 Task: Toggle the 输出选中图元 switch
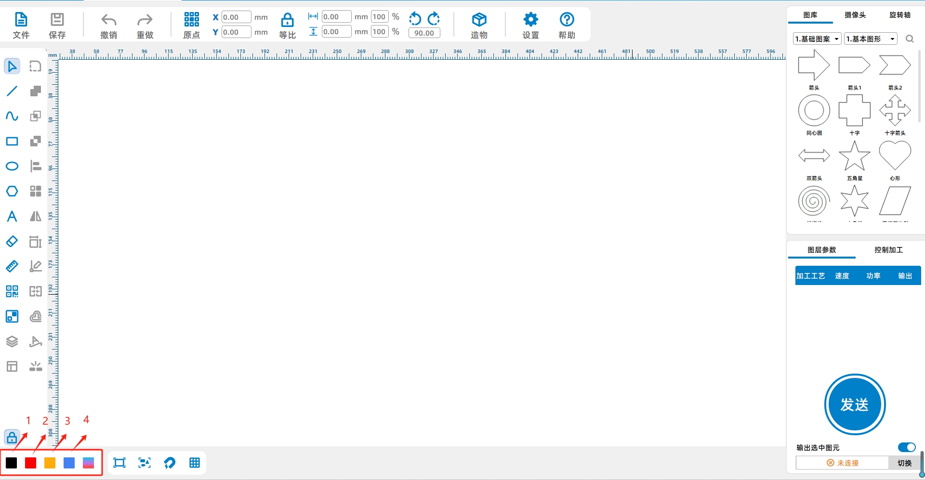[907, 447]
